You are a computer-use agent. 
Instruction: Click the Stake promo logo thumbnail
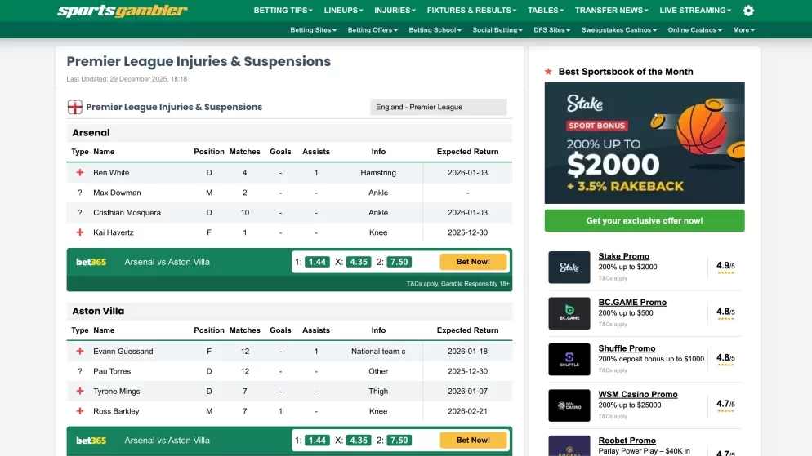[x=569, y=267]
